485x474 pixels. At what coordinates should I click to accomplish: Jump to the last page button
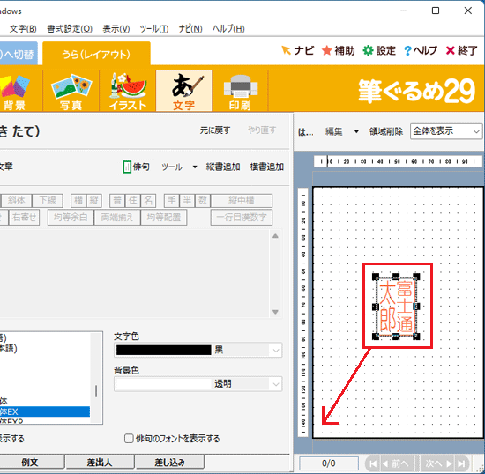click(x=461, y=463)
